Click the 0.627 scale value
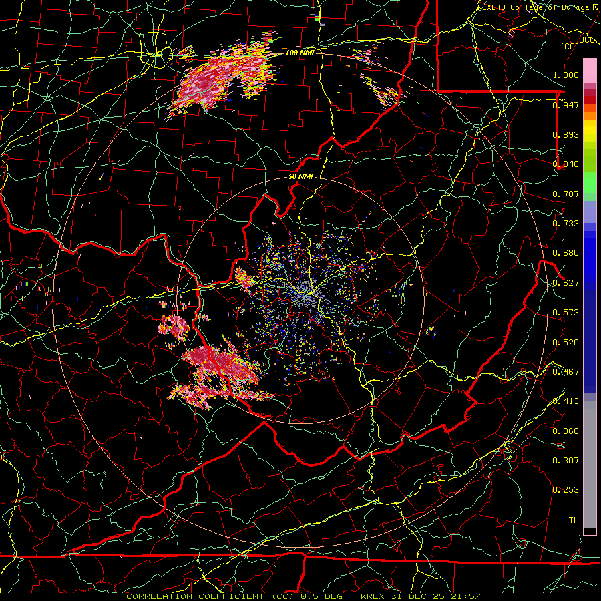601x601 pixels. click(x=566, y=283)
